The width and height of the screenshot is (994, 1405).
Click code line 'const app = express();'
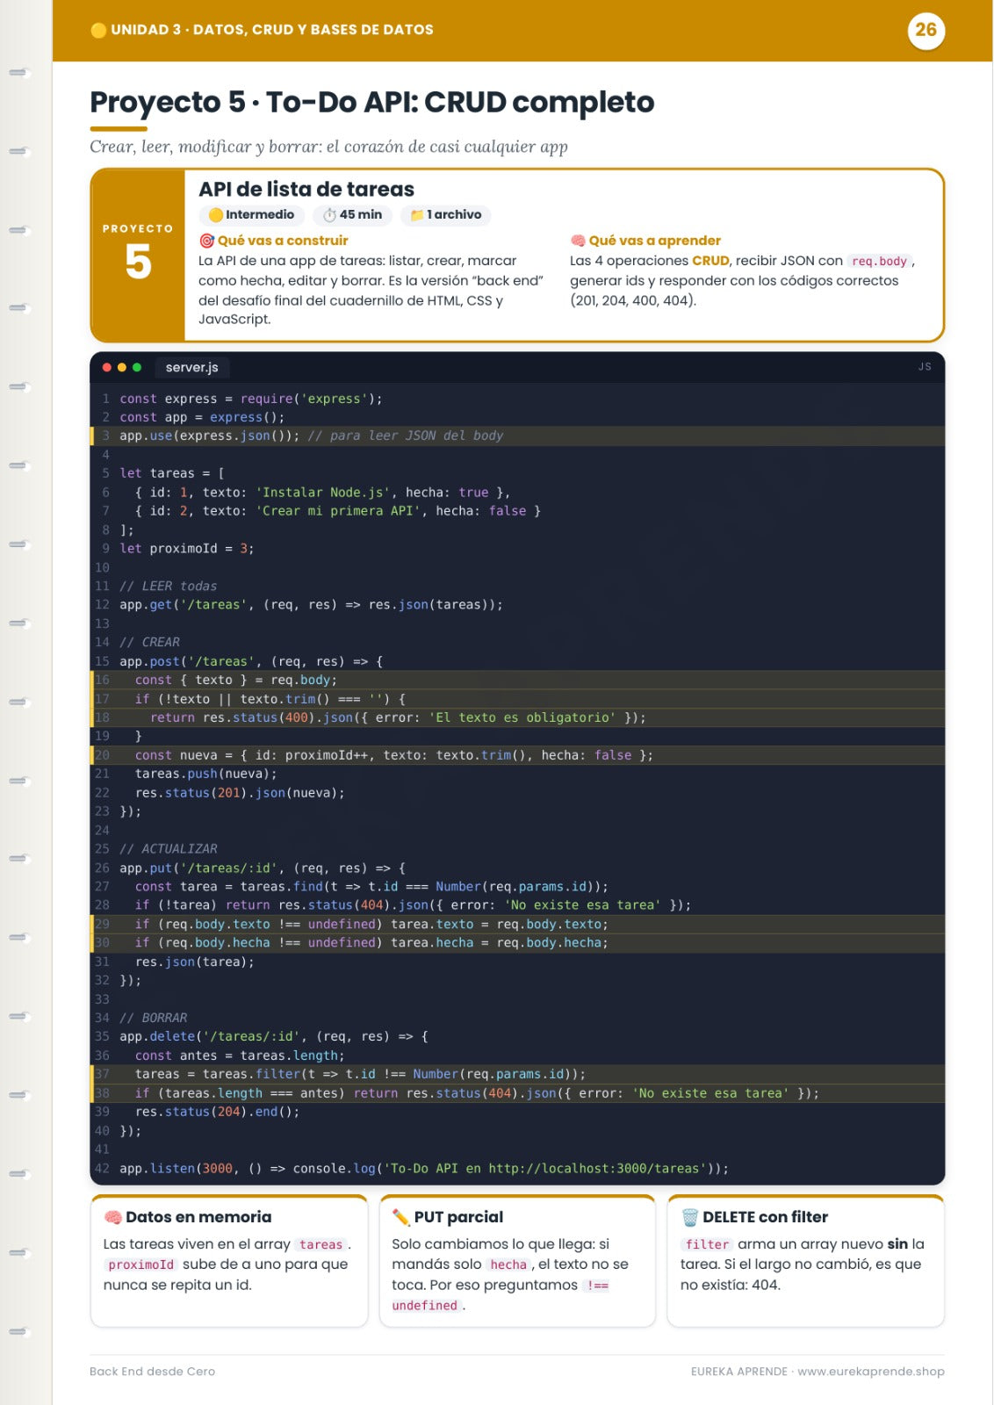pyautogui.click(x=202, y=417)
